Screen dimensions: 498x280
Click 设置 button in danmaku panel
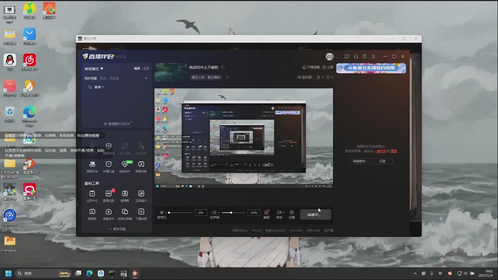coord(382,161)
